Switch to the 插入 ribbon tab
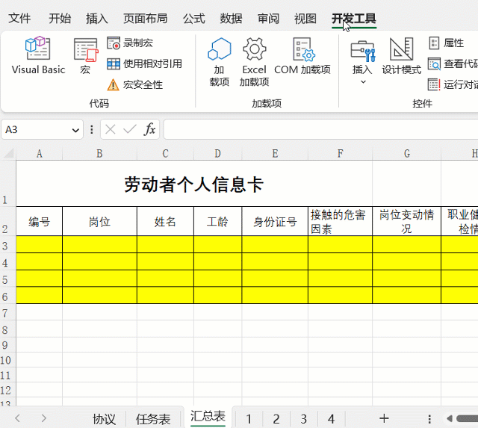 tap(96, 19)
